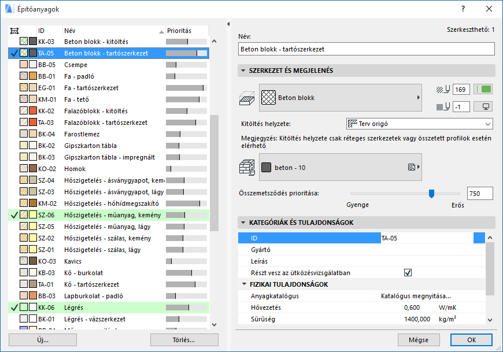Collapse FIZIKAI TULAJDONSÁGOK group
The width and height of the screenshot is (503, 352).
click(244, 284)
